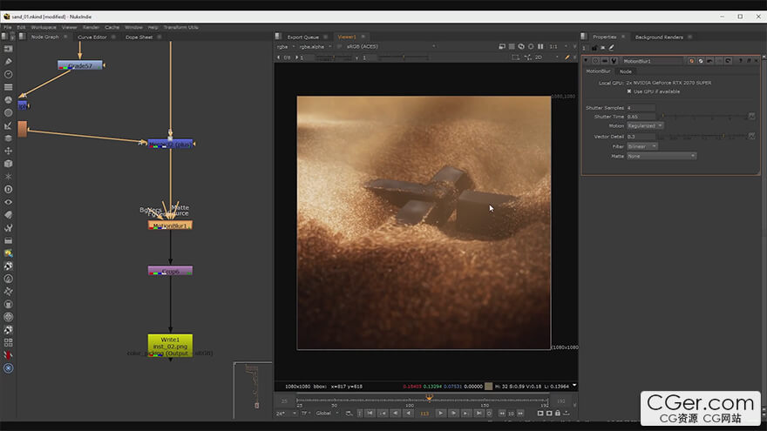Switch to the Curve Editor tab

click(x=92, y=37)
